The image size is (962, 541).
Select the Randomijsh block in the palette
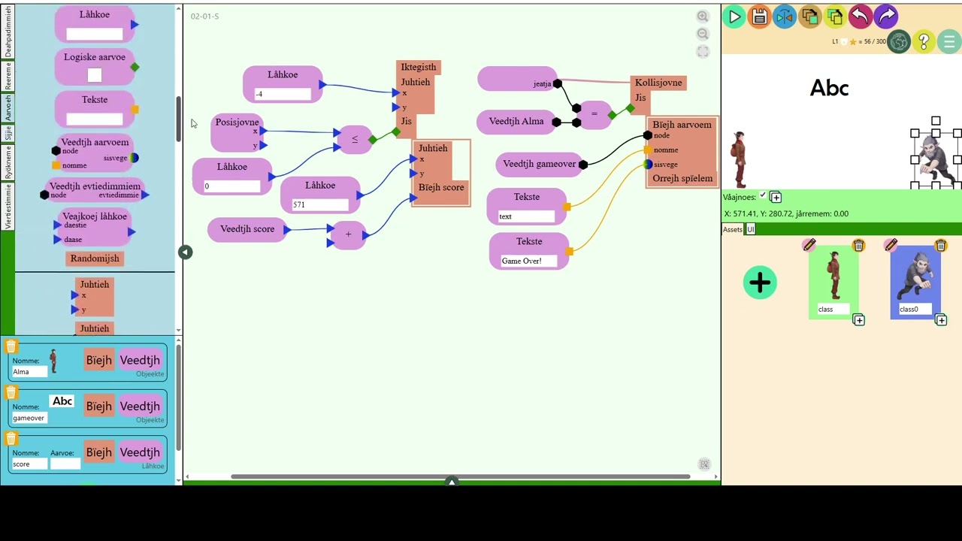(95, 258)
